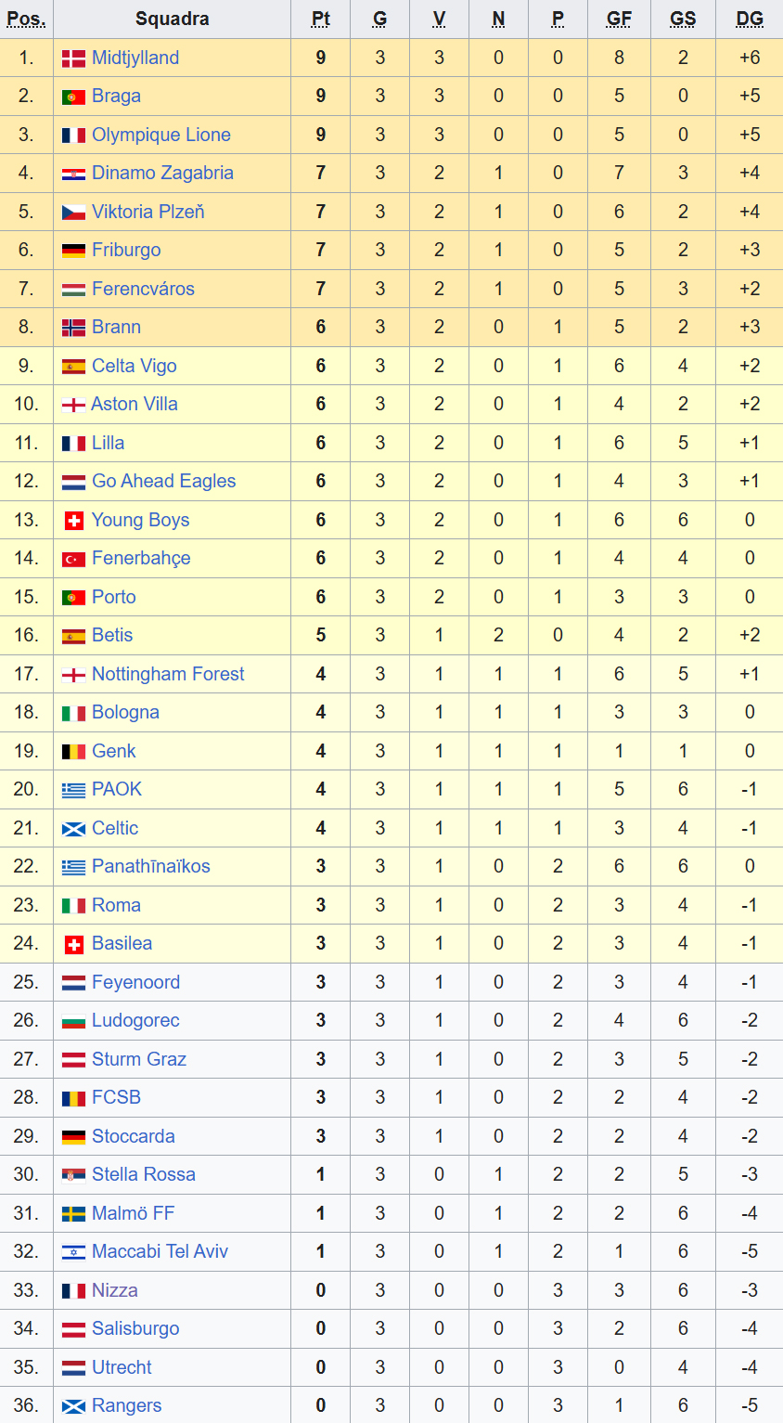783x1423 pixels.
Task: Click the Pt column header abbreviation
Action: (321, 19)
